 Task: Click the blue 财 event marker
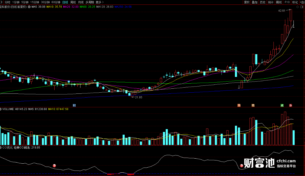(74, 105)
